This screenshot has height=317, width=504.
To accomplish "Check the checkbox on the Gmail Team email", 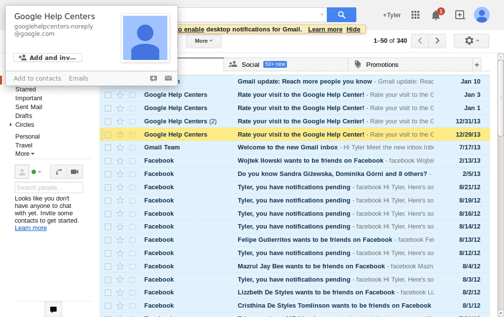I will coord(107,147).
